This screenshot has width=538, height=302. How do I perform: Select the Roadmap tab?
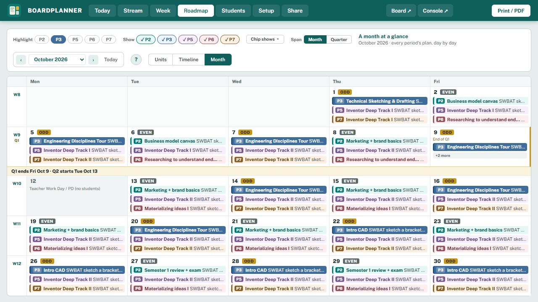click(x=196, y=10)
